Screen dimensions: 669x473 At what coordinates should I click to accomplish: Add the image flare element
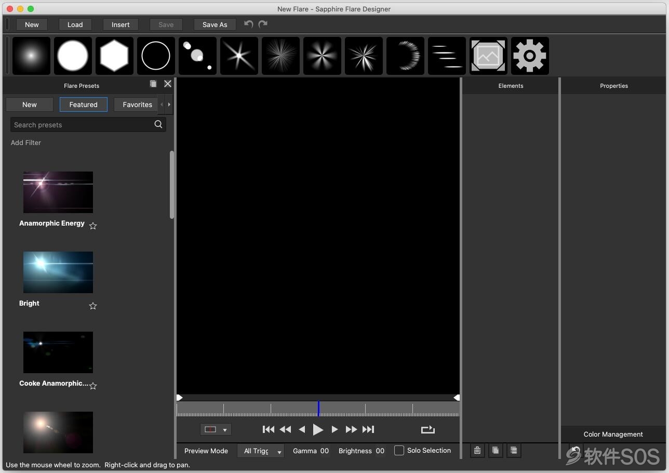click(x=488, y=56)
